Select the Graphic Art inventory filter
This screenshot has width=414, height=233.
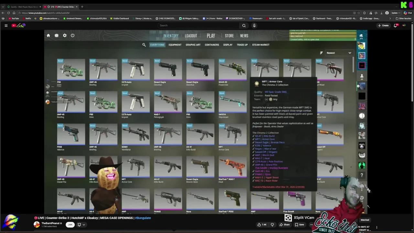click(x=193, y=45)
